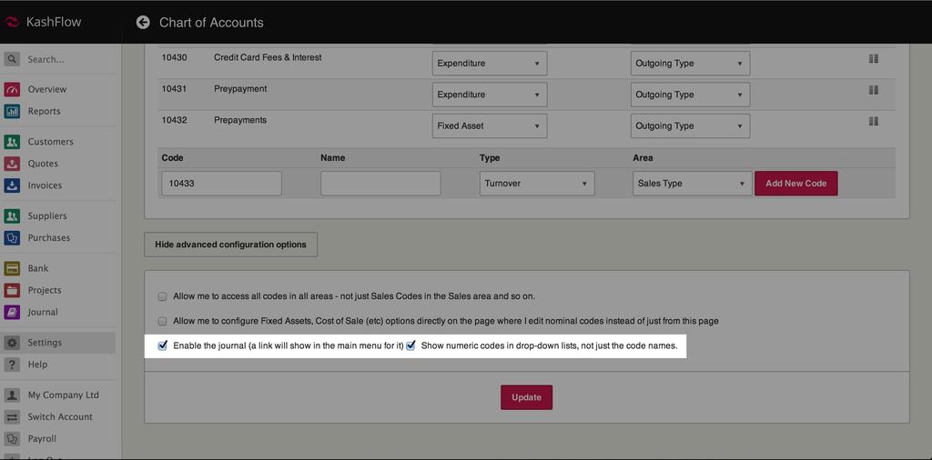Open the Overview dashboard icon in sidebar

point(12,89)
